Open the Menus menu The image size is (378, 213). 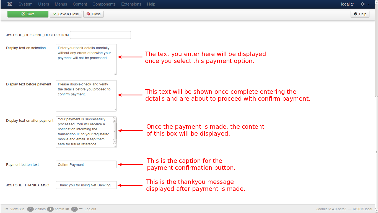pyautogui.click(x=61, y=4)
